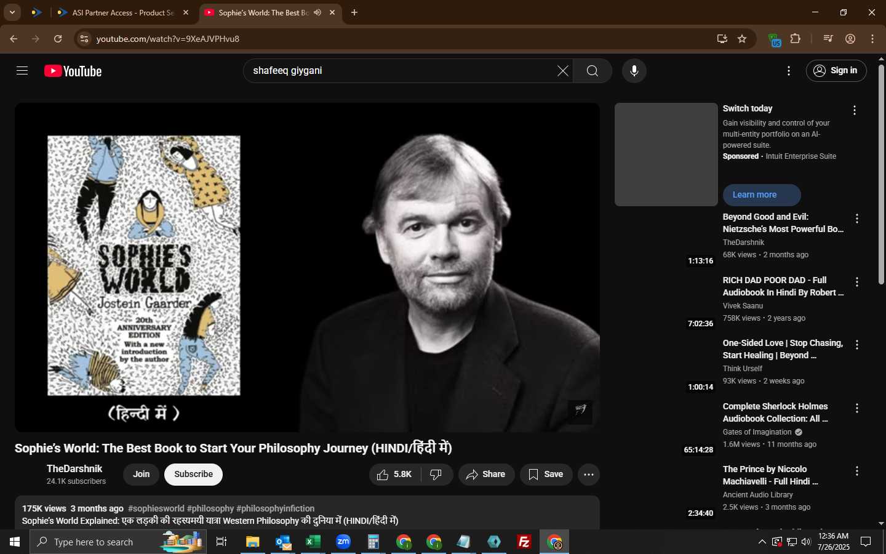Open more actions menu beside Save
Image resolution: width=886 pixels, height=554 pixels.
coord(589,475)
